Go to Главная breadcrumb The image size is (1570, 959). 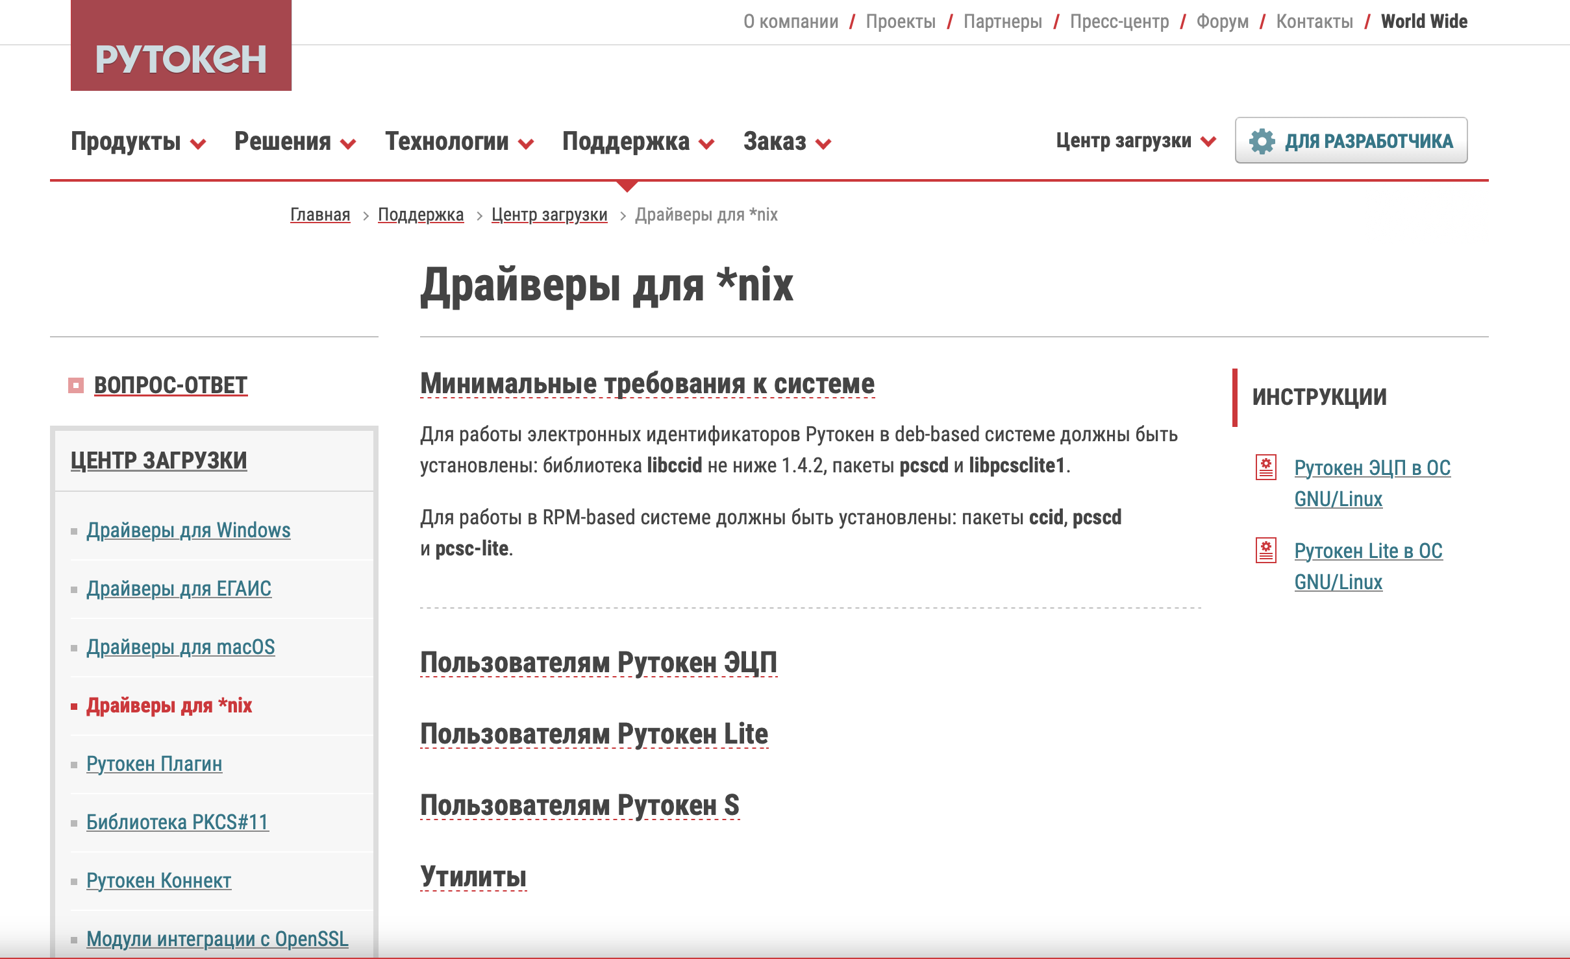click(320, 215)
